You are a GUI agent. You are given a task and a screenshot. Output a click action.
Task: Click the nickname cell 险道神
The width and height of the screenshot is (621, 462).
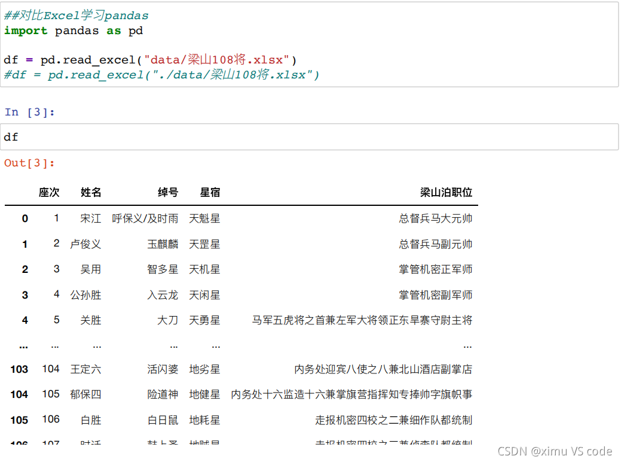[163, 394]
